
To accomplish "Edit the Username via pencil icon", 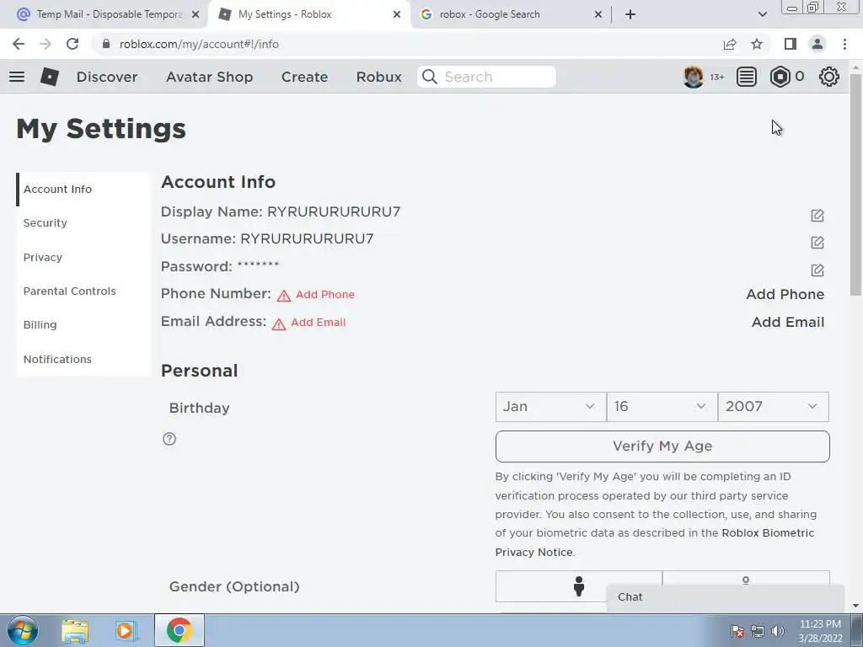I will [817, 242].
